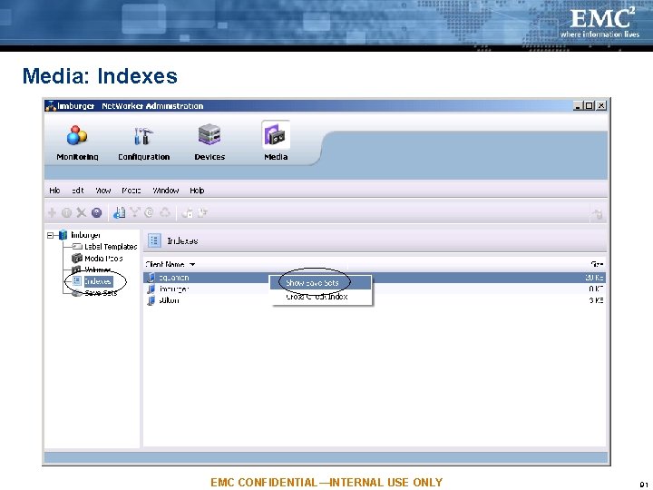Select the limburger root tree label
The width and height of the screenshot is (653, 490).
(x=85, y=235)
